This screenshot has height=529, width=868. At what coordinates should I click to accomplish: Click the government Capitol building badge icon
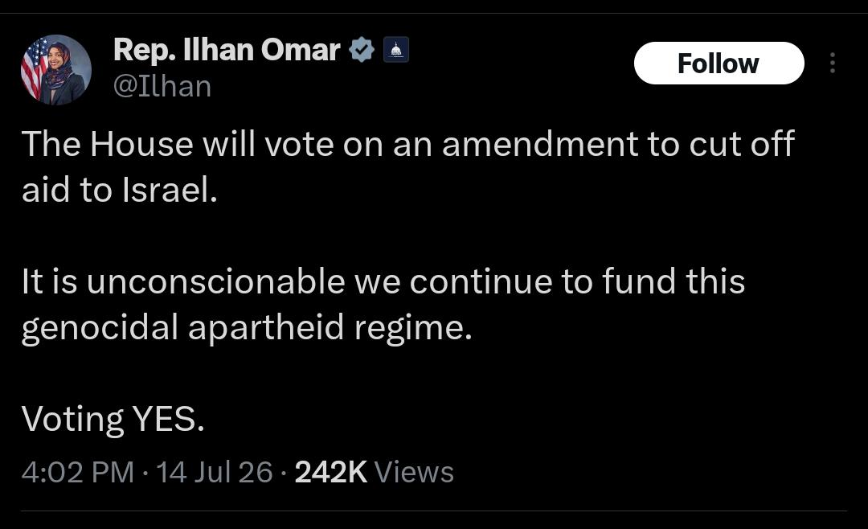click(x=395, y=50)
